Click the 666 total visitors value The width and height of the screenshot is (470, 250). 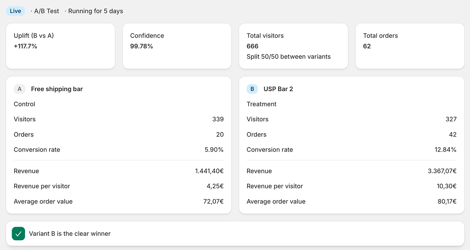tap(252, 46)
